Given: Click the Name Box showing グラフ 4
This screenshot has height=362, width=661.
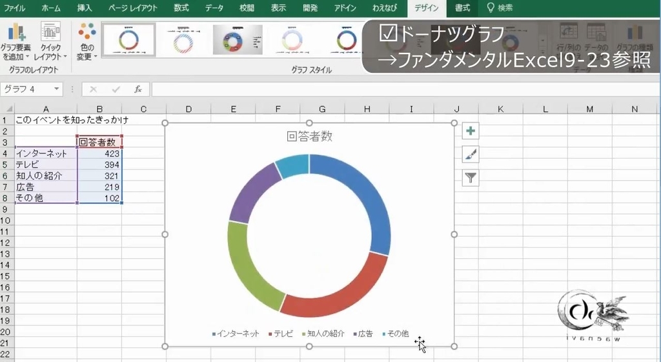Looking at the screenshot, I should click(x=27, y=89).
